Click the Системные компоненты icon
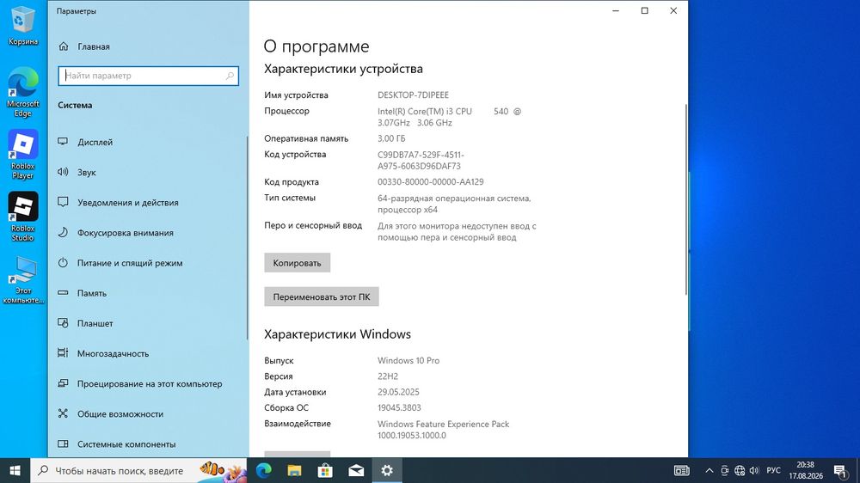 click(x=63, y=444)
